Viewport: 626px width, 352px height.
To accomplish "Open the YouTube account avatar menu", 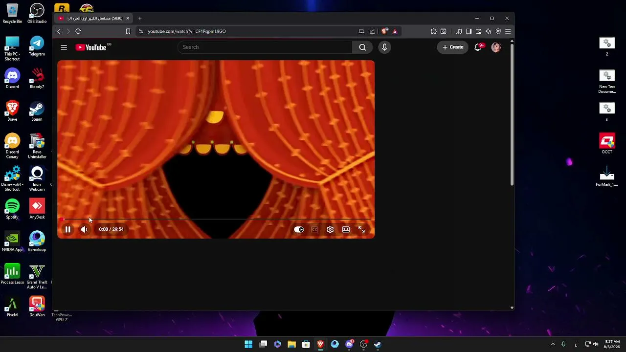I will [x=496, y=47].
